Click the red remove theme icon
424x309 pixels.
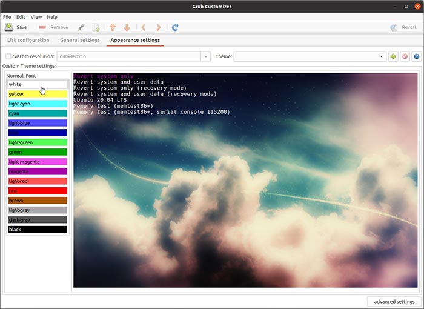pos(405,56)
